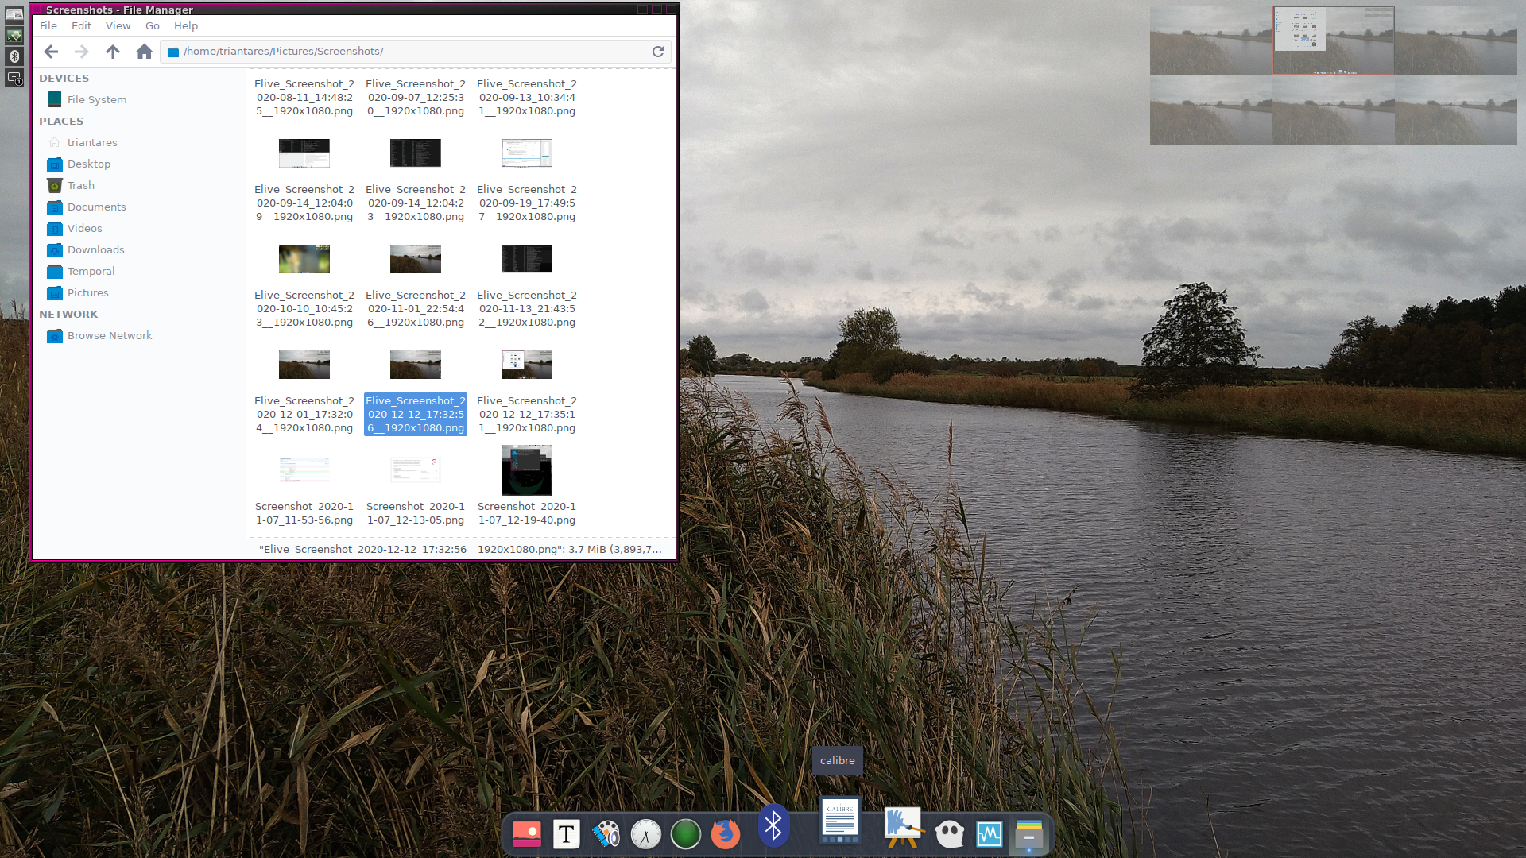Launch the text editor from the dock

click(567, 835)
